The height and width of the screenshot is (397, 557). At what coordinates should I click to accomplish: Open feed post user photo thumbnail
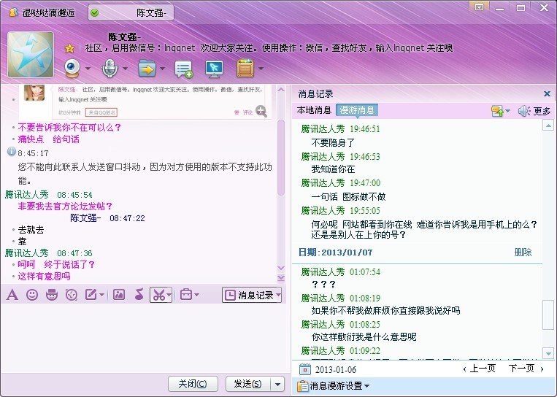click(34, 93)
